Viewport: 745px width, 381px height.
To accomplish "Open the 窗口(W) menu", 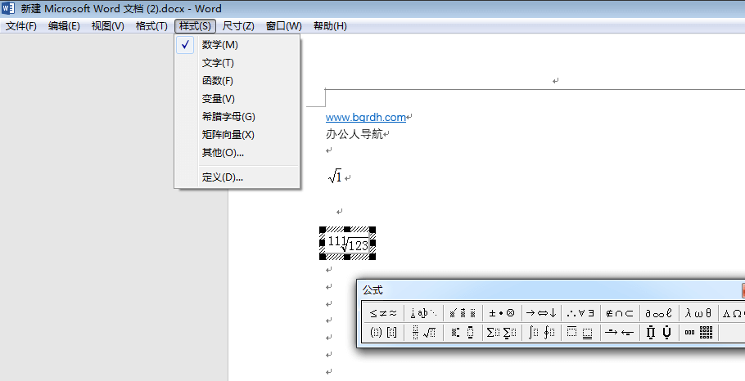I will tap(283, 26).
